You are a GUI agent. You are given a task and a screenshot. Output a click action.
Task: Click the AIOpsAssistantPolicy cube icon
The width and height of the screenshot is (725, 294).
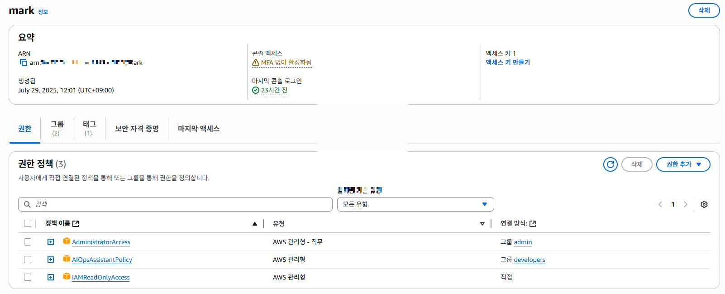coord(67,259)
